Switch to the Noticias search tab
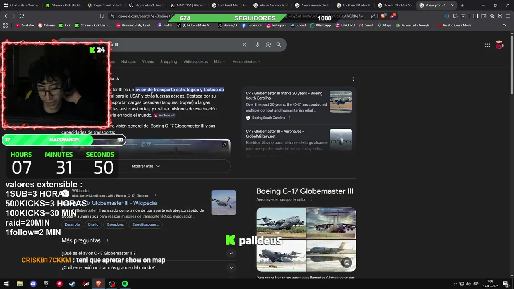Screen dimensions: 514x289 [x=128, y=61]
